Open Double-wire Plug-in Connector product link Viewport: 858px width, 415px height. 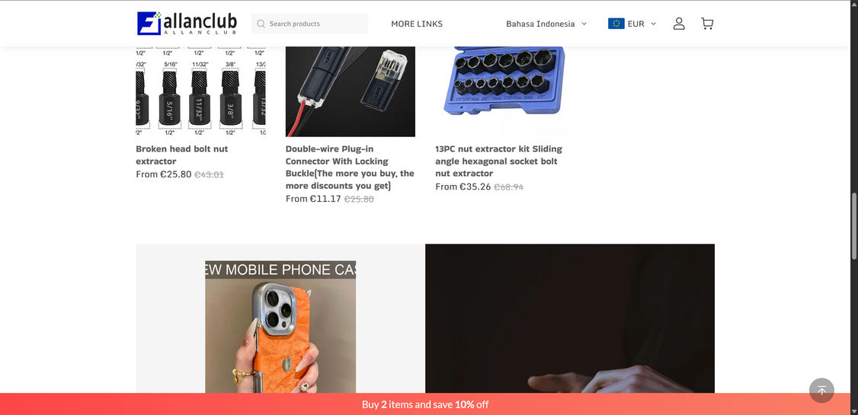351,168
